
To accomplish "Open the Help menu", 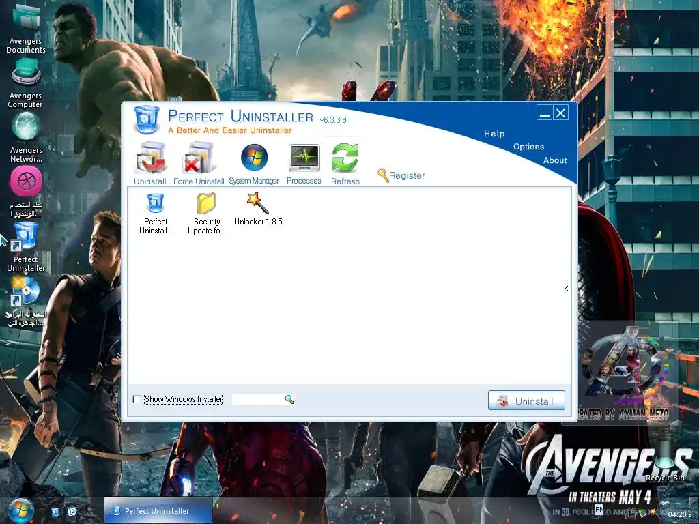I will 494,134.
